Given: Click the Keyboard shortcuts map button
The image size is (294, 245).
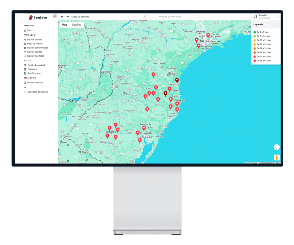Looking at the screenshot, I should [x=251, y=163].
